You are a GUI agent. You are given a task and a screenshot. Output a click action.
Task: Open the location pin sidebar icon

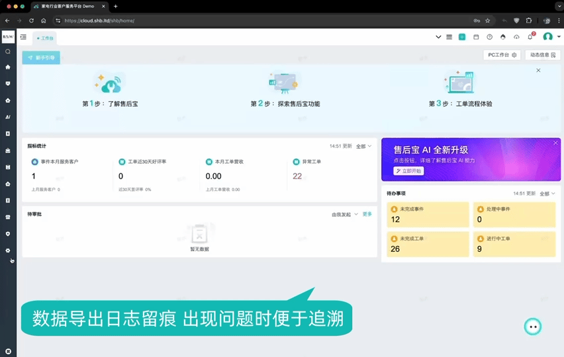pyautogui.click(x=8, y=234)
